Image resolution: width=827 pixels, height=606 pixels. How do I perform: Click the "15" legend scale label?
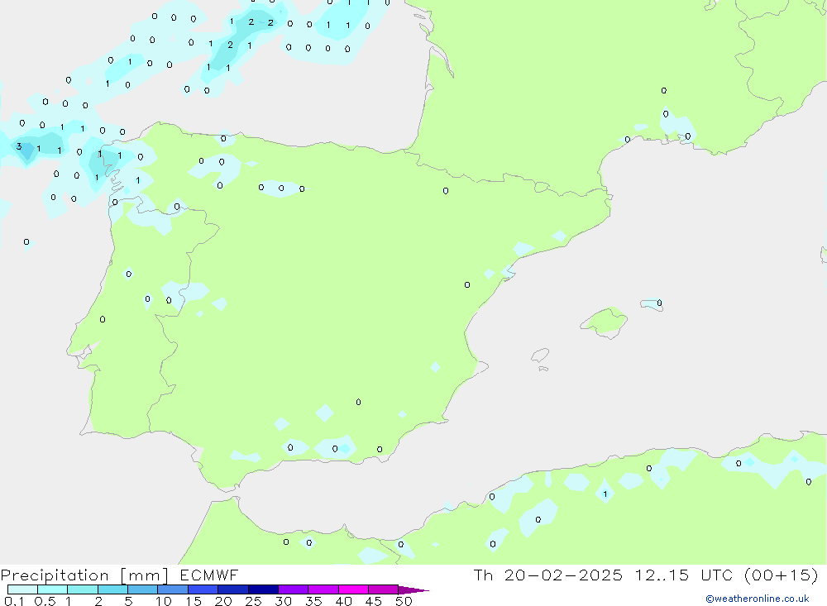point(194,601)
